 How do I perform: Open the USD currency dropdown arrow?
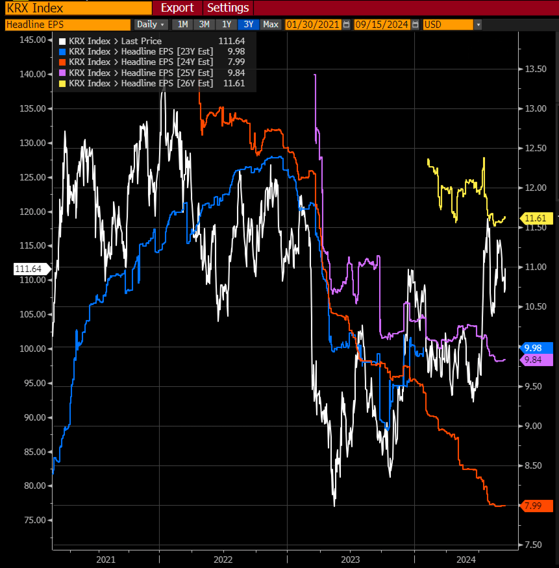pos(478,25)
